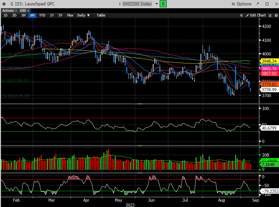Click the Feb label on time axis

pyautogui.click(x=16, y=200)
